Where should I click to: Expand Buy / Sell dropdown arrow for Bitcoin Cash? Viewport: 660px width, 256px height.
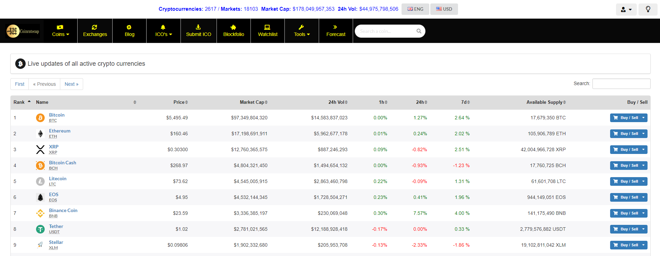(644, 165)
